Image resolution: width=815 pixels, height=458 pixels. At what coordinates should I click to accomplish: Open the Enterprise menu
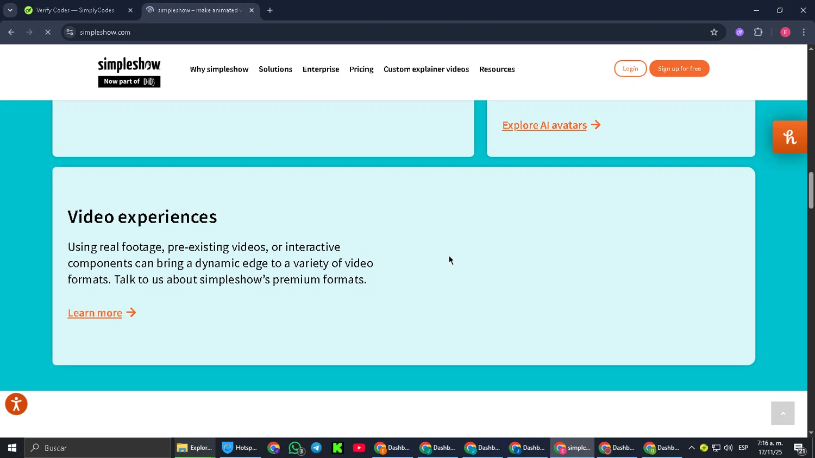321,69
